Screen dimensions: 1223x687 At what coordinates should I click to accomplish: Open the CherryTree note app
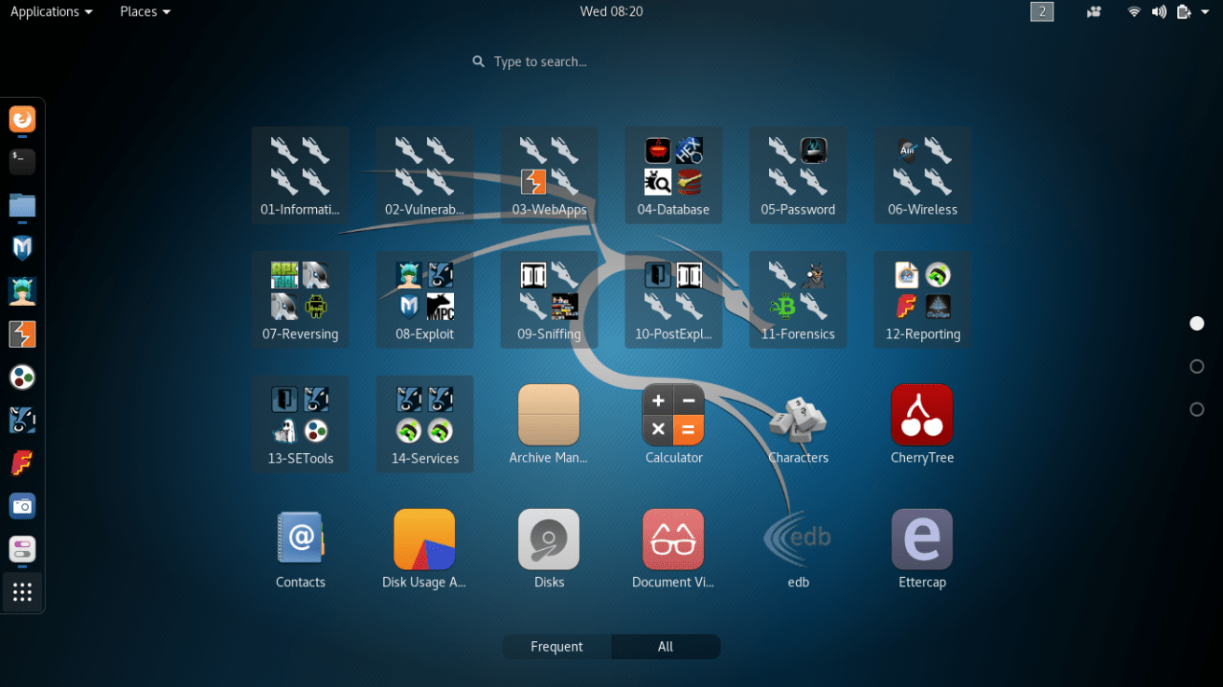point(922,415)
